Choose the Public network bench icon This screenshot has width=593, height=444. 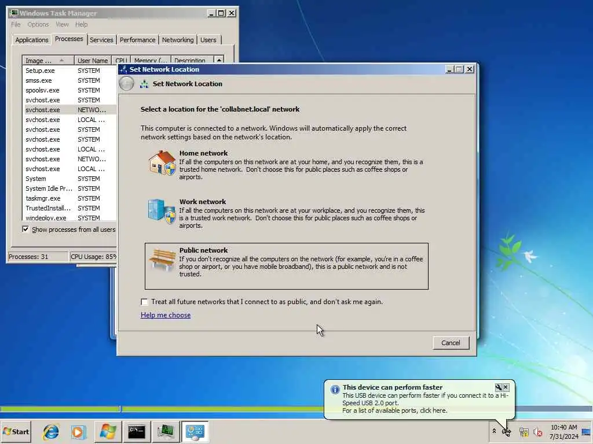162,260
